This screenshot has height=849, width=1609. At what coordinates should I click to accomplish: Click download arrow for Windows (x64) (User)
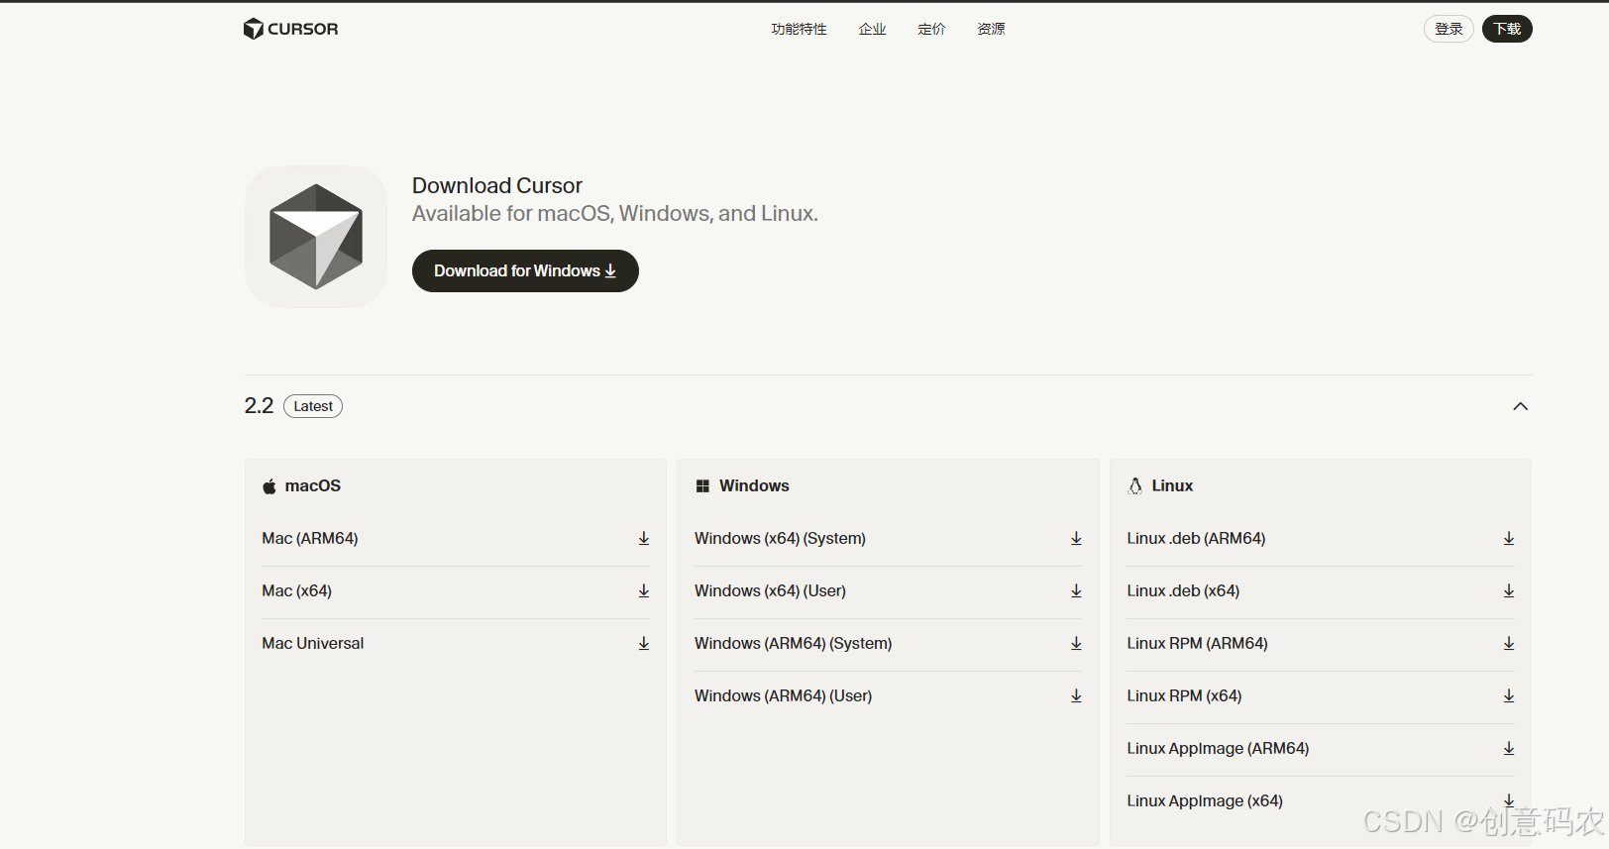[x=1076, y=590]
